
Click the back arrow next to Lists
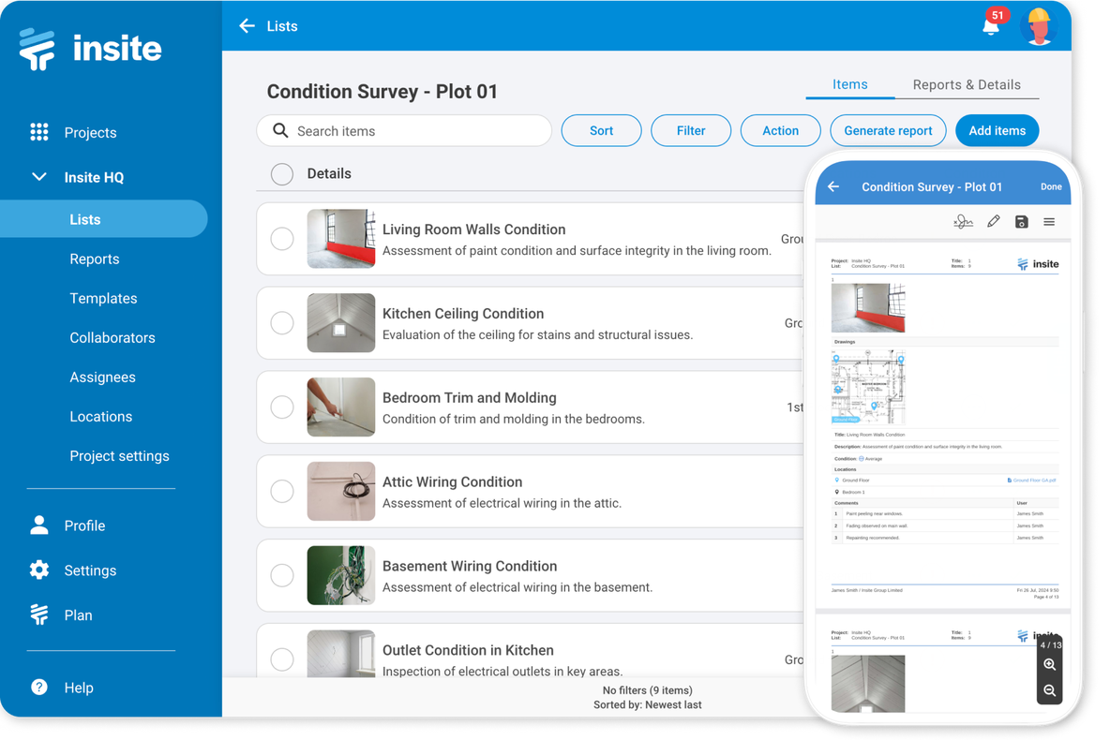[246, 25]
